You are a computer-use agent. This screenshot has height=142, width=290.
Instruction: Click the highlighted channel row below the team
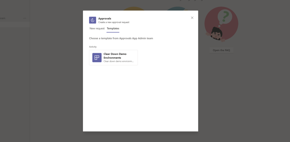(14, 25)
